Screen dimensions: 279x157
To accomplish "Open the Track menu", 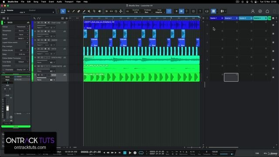I will [x=44, y=2].
